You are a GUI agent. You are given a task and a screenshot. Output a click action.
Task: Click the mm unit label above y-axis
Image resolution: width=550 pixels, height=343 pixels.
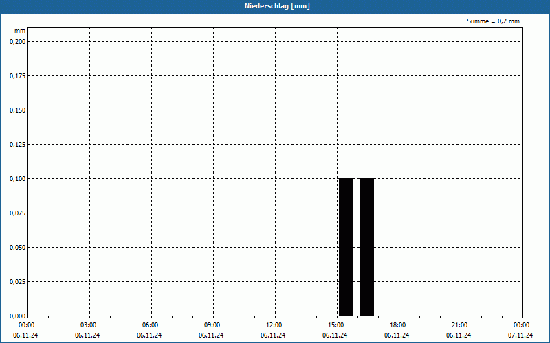click(x=20, y=31)
